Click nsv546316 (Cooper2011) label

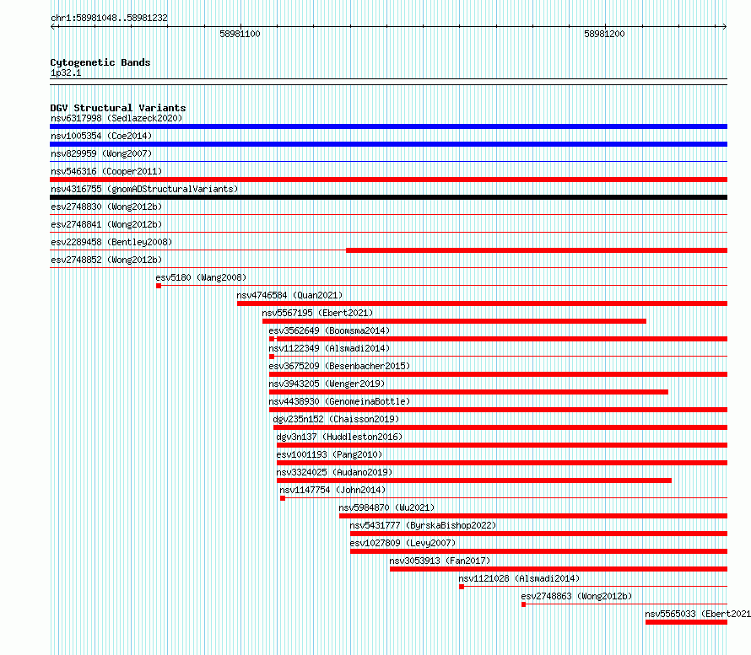[x=106, y=171]
